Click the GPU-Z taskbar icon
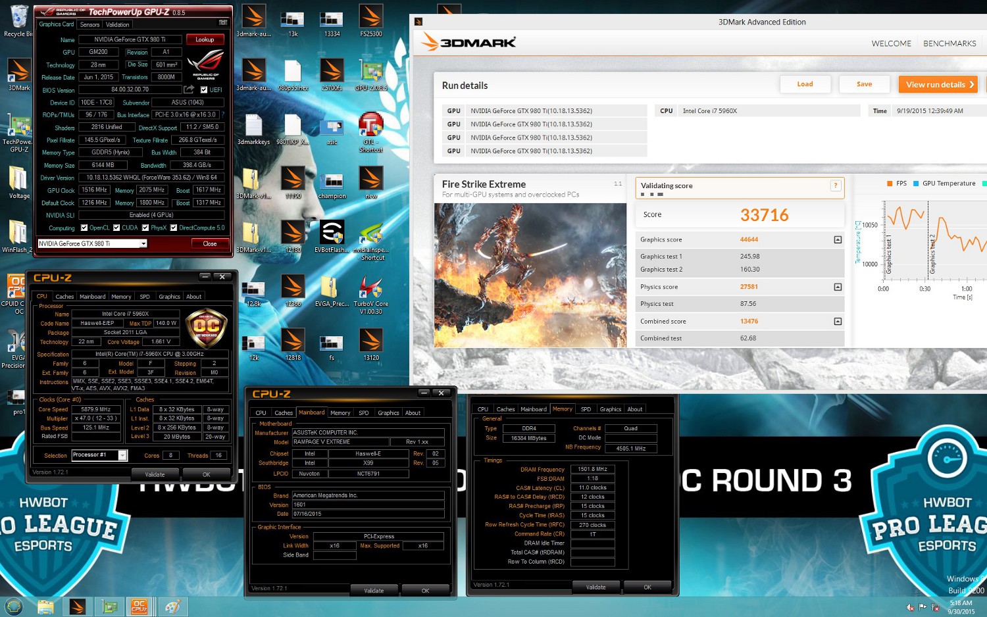This screenshot has width=987, height=617. (x=109, y=606)
